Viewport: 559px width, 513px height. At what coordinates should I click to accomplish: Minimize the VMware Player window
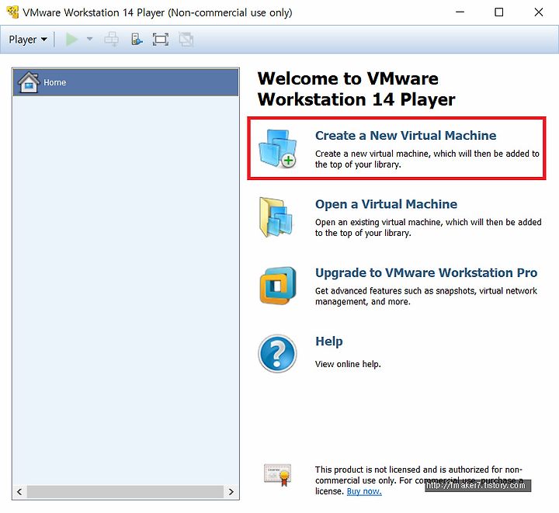tap(460, 12)
